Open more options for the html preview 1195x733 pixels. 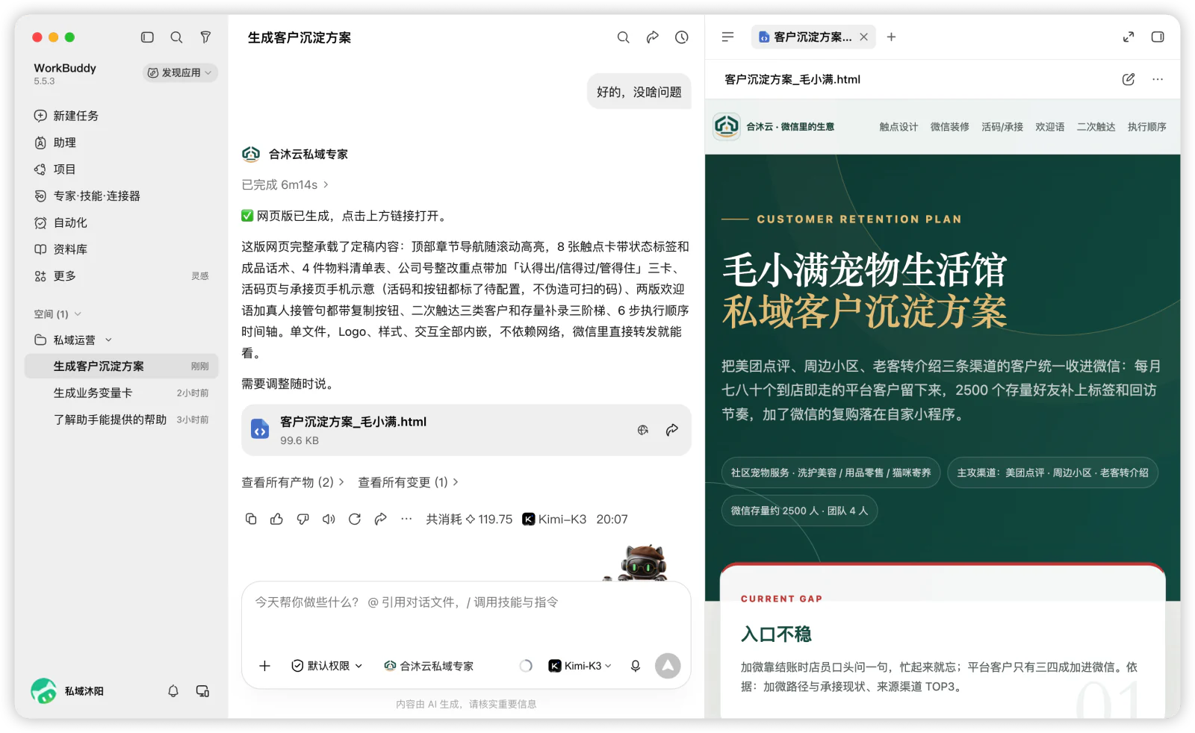(x=1158, y=79)
